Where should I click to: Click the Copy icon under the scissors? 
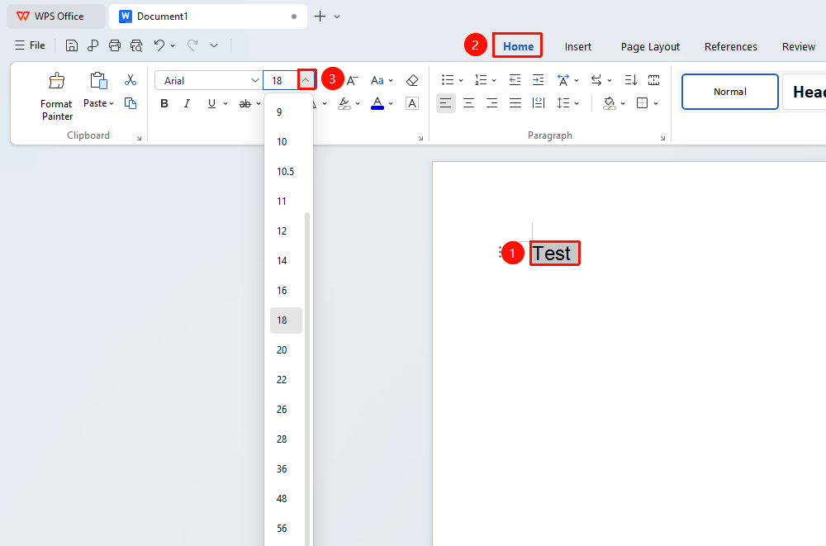[x=131, y=102]
